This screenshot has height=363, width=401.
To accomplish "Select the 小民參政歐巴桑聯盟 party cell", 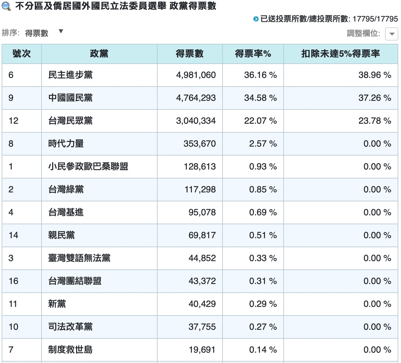I will (x=99, y=167).
